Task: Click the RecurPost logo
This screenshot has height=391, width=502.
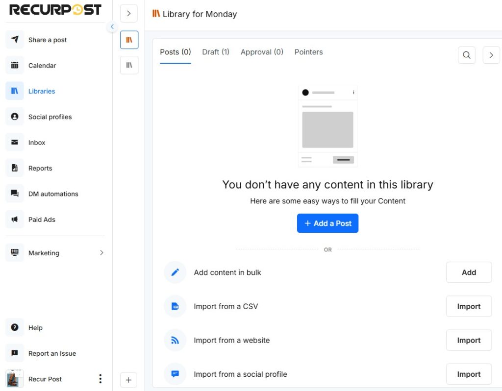Action: [54, 9]
